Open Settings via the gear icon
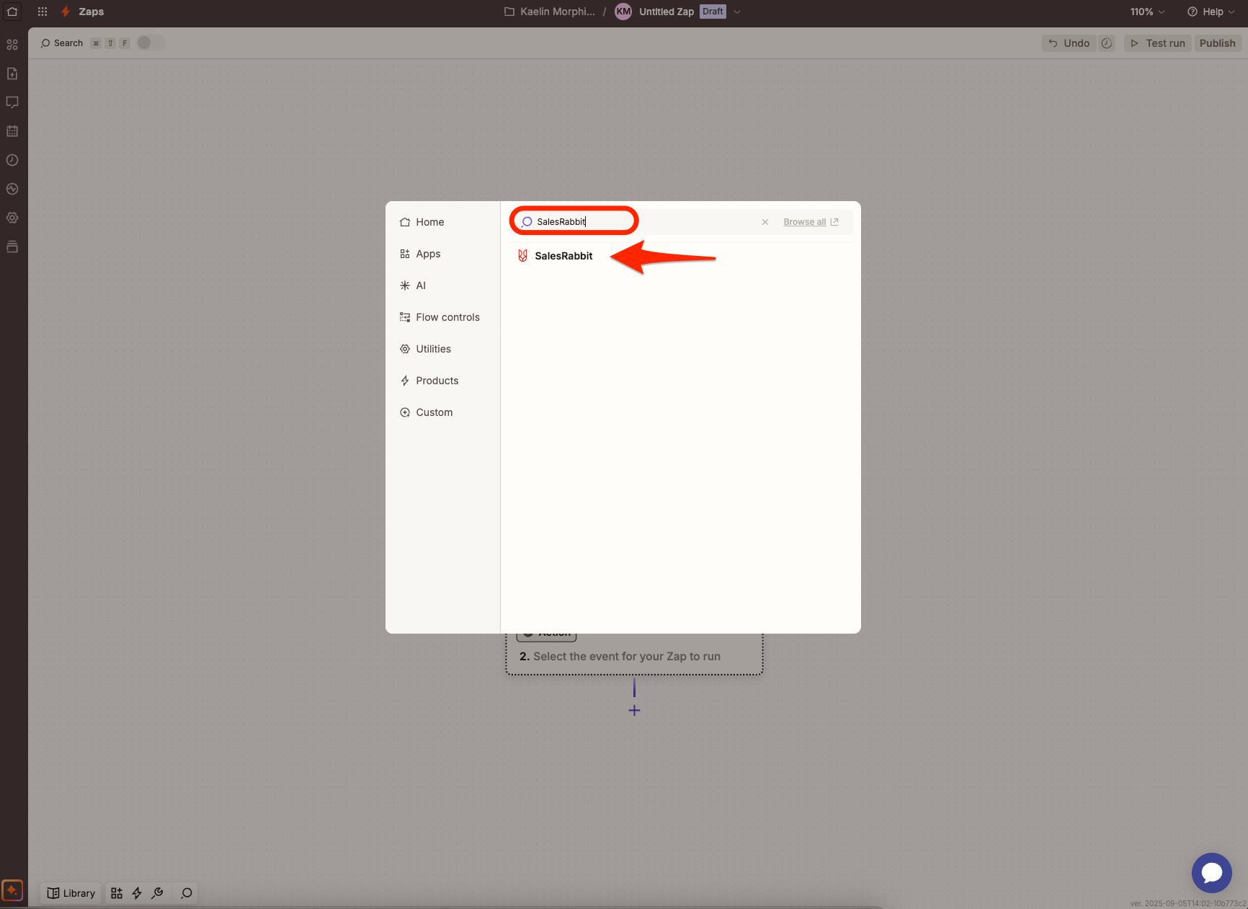1248x909 pixels. click(12, 217)
